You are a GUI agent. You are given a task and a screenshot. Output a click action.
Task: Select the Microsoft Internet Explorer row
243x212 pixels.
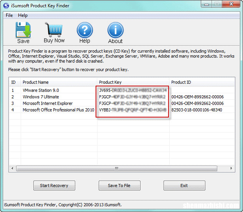[x=122, y=103]
